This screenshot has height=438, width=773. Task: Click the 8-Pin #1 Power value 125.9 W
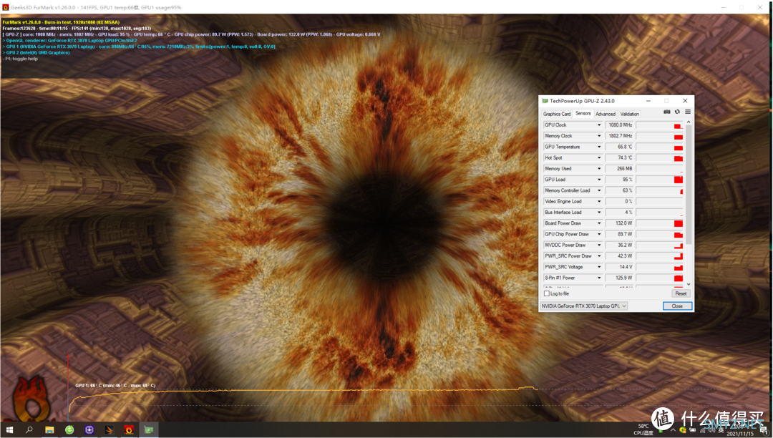point(620,278)
